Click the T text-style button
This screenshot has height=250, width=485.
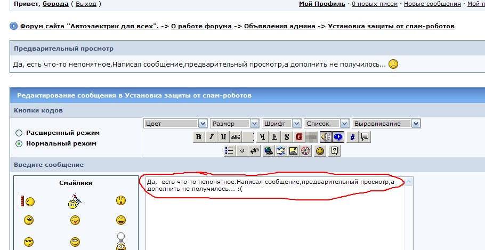(262, 137)
